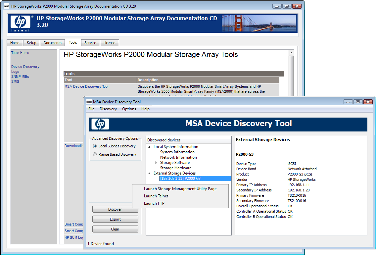Image resolution: width=376 pixels, height=255 pixels.
Task: Choose Launch FTP from context menu
Action: (180, 203)
